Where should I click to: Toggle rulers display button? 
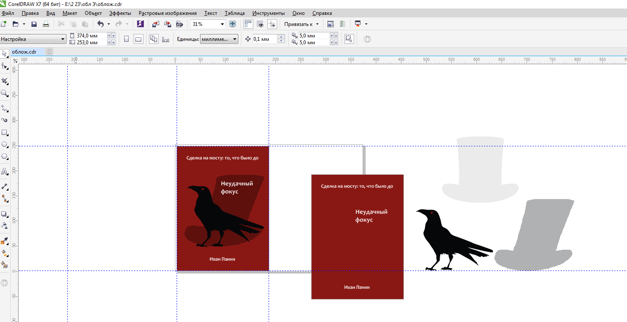(x=248, y=24)
